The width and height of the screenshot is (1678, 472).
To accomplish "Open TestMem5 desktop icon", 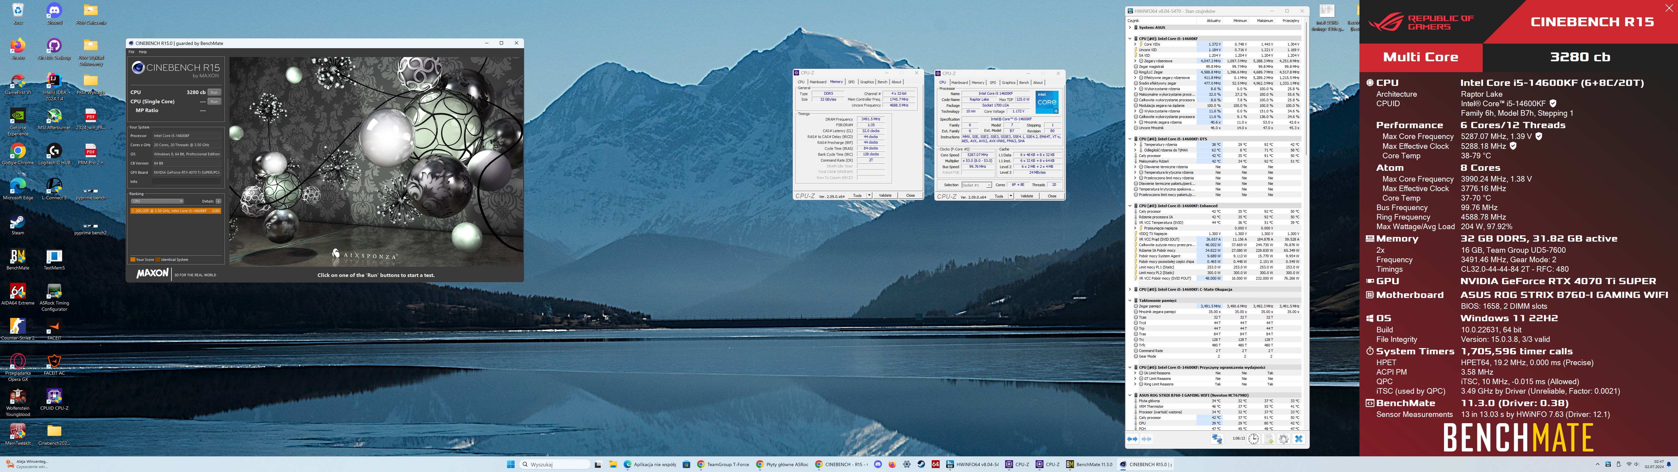I will (x=54, y=260).
